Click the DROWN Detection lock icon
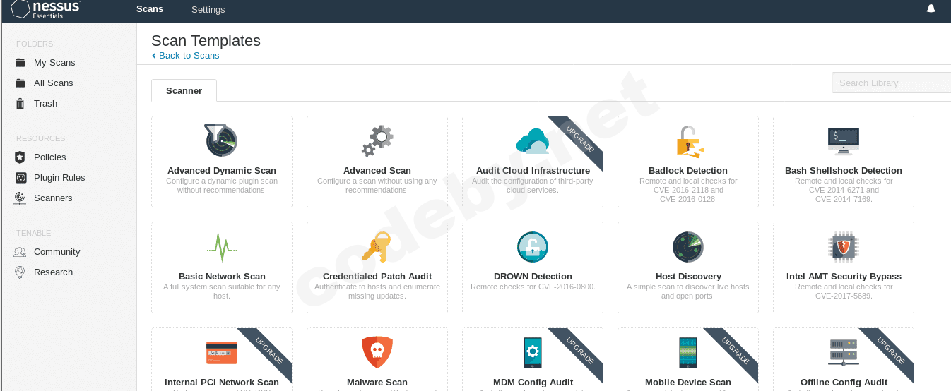Screen dimensions: 951x391 coord(533,246)
